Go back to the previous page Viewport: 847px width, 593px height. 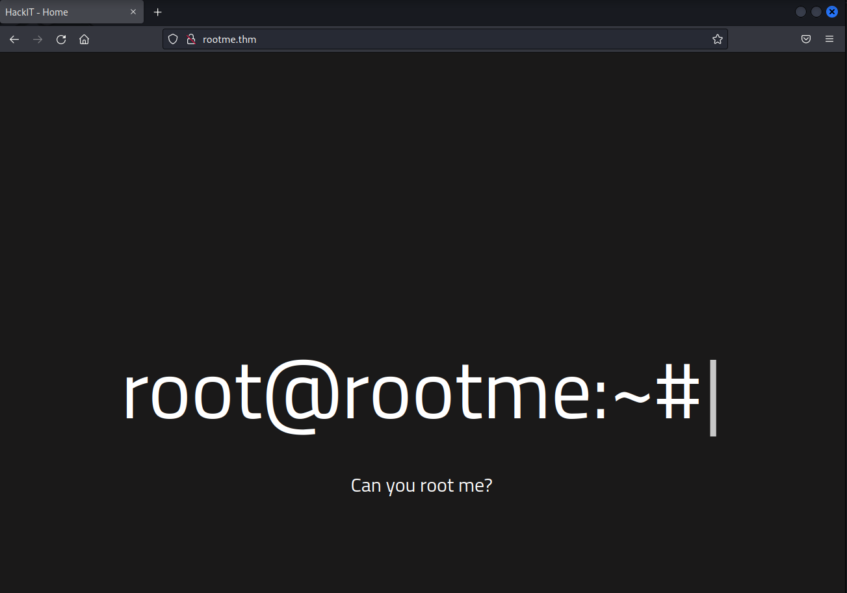coord(14,40)
